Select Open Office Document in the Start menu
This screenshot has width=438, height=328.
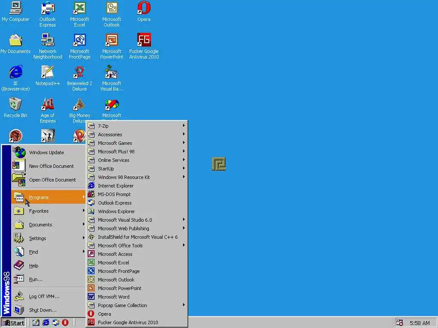coord(48,180)
